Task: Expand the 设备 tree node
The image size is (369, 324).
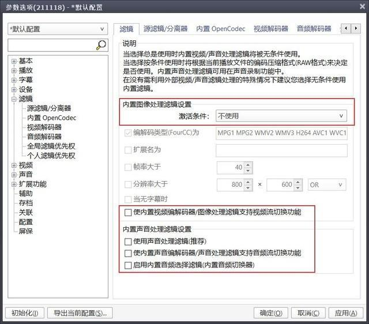Action: [14, 89]
